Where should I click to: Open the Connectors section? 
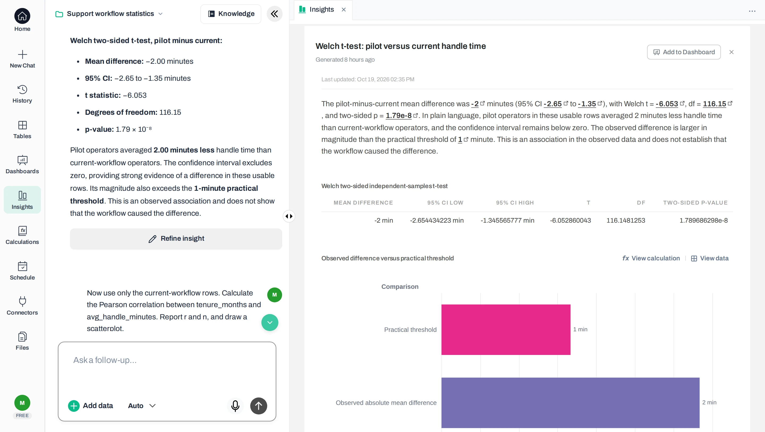click(x=22, y=306)
